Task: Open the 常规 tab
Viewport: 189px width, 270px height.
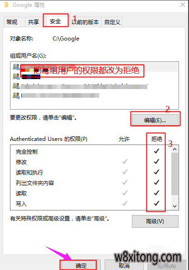Action: click(x=12, y=22)
